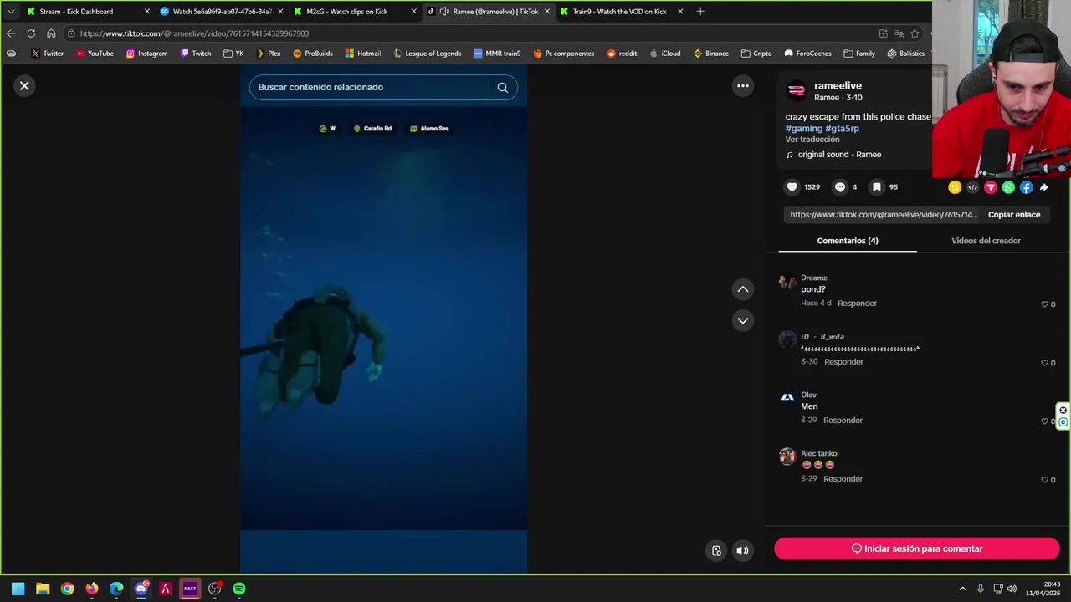Toggle the auto-scroll icon beside volume
Screen dimensions: 1071x602
(x=716, y=550)
